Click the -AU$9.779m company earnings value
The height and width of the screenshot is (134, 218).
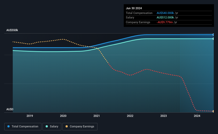165,22
